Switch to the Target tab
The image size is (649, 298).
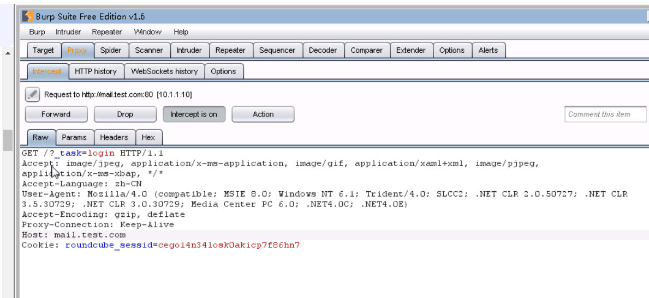(x=44, y=50)
